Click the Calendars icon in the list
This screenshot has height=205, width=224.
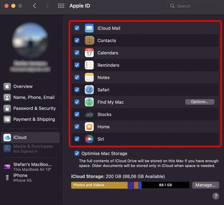click(x=89, y=53)
